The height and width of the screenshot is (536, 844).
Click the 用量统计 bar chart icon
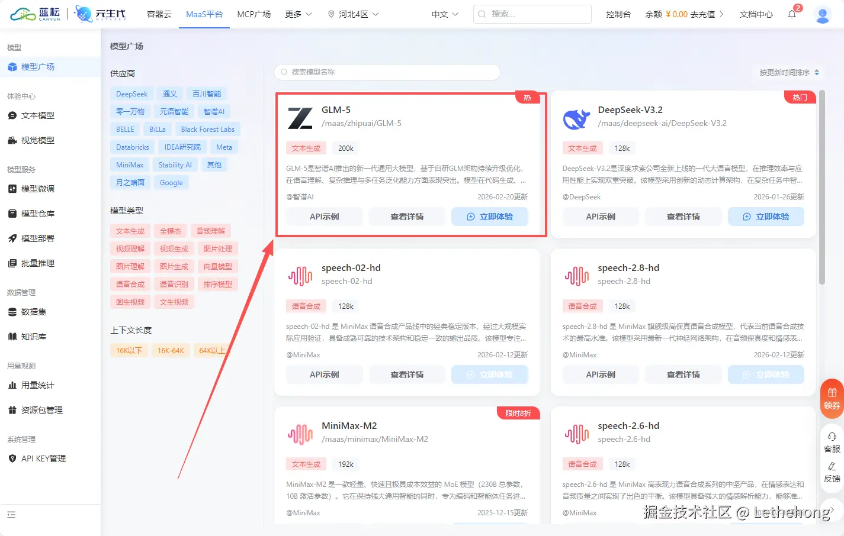[12, 385]
